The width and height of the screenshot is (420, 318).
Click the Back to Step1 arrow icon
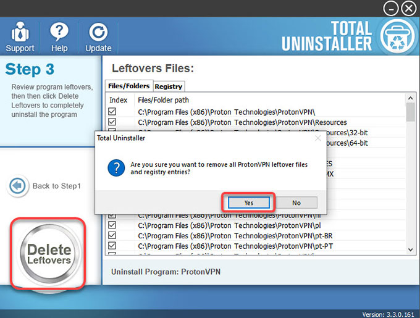coord(17,185)
